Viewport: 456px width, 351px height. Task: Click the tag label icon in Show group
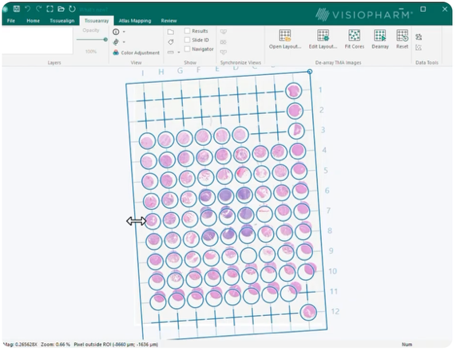click(x=171, y=42)
